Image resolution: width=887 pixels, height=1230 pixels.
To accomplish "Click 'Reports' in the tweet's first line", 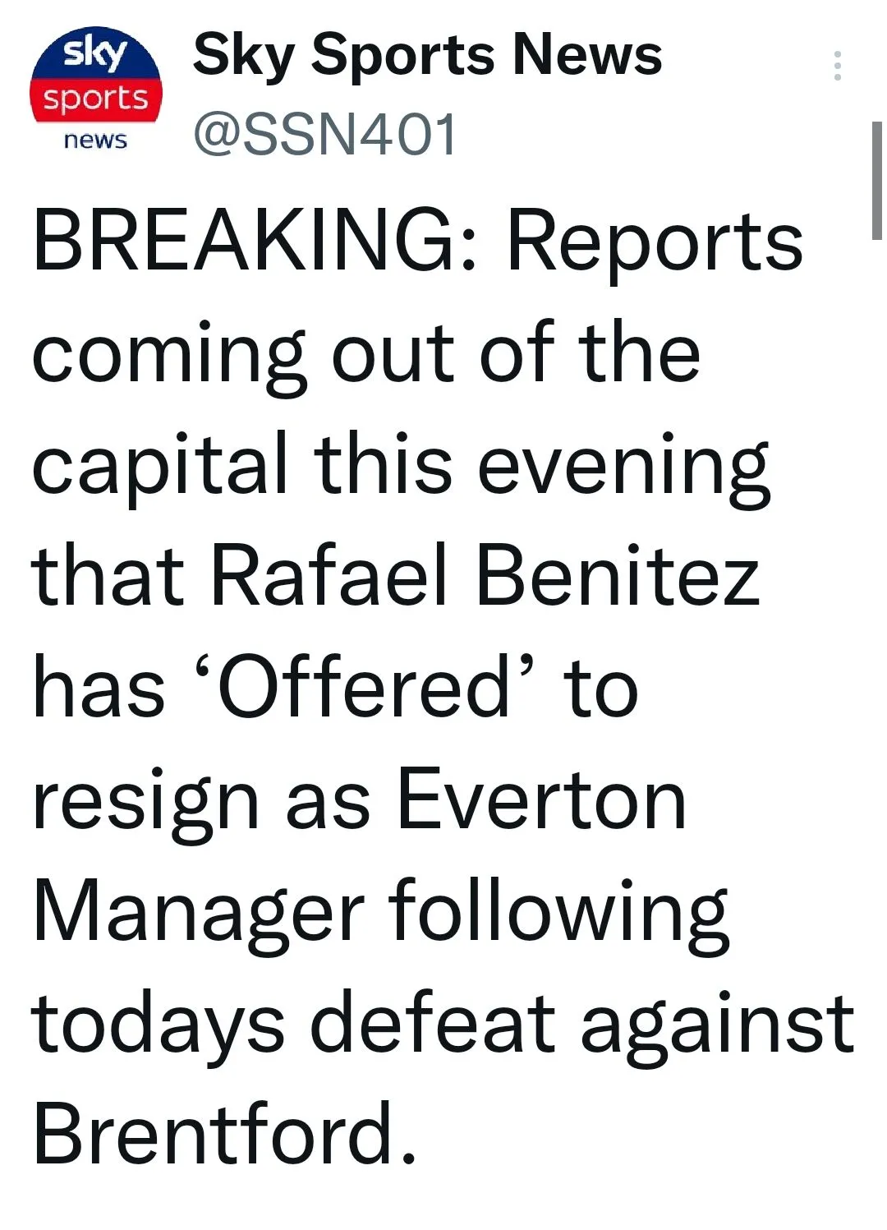I will (x=655, y=242).
